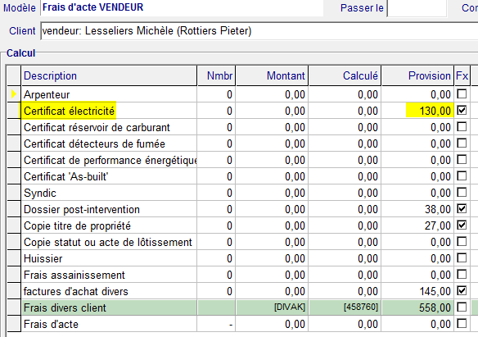Click the Provision column header
The height and width of the screenshot is (337, 478).
coord(417,75)
